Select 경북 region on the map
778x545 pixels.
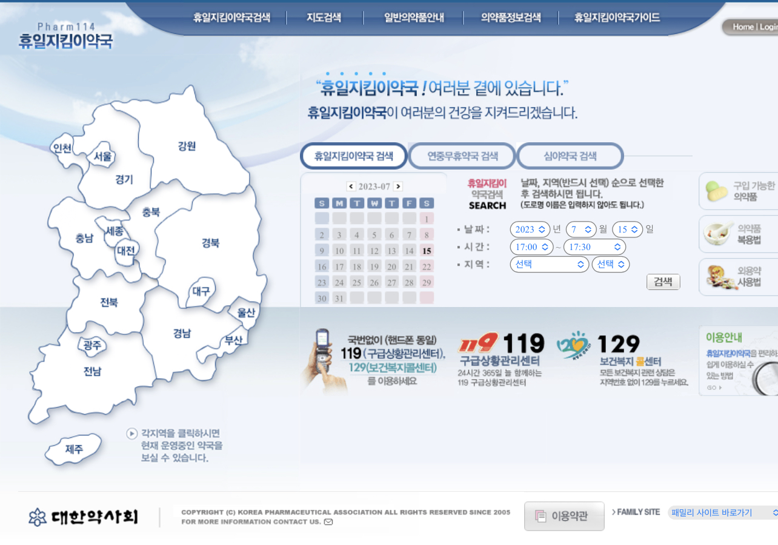[x=211, y=243]
